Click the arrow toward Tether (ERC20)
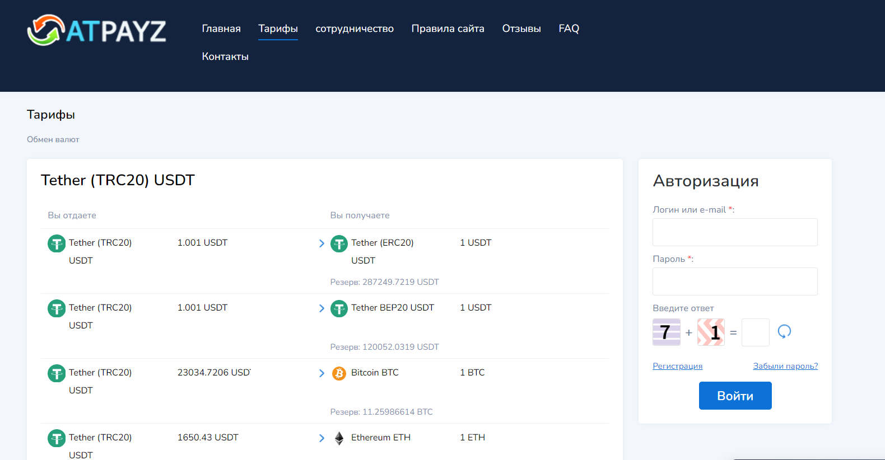885x460 pixels. pos(322,243)
